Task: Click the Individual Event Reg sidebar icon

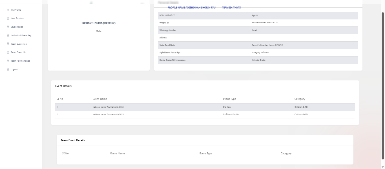Action: coord(8,36)
